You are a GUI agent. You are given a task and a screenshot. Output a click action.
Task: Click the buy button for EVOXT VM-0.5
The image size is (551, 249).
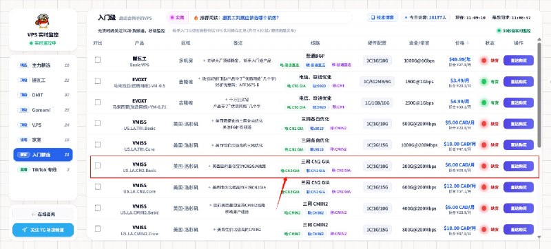click(519, 81)
